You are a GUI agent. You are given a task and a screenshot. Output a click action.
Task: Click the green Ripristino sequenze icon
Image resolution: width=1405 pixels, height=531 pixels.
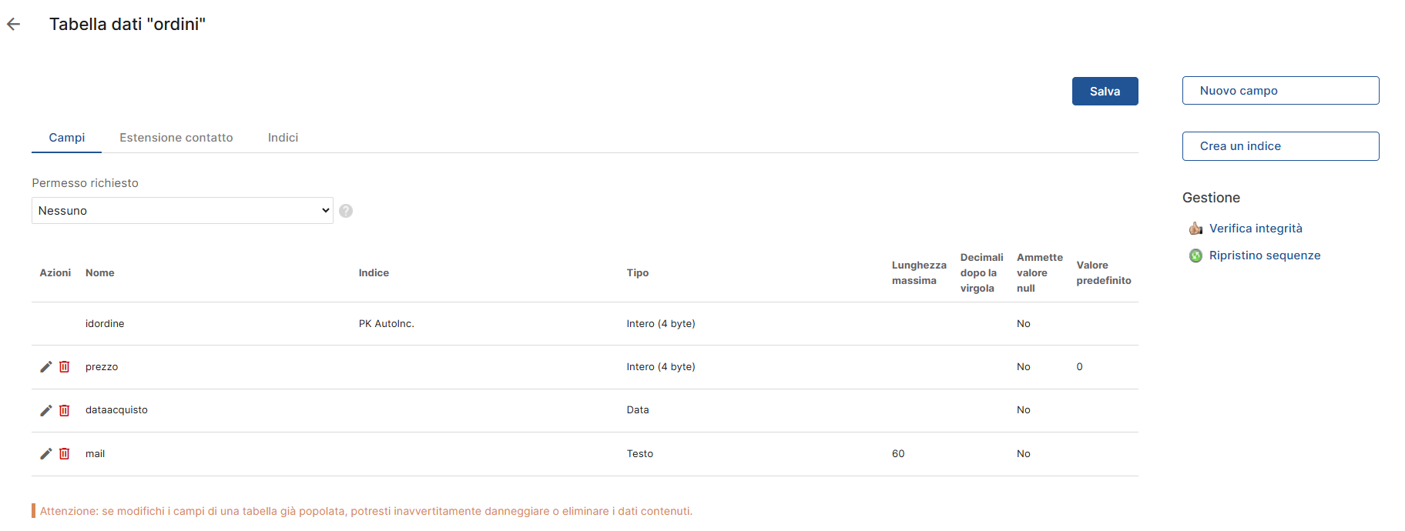coord(1195,255)
